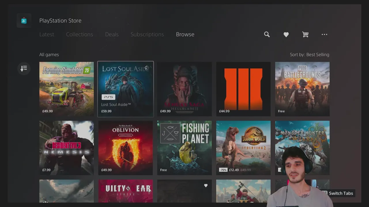Open the three-dot more options menu
369x207 pixels.
tap(324, 34)
